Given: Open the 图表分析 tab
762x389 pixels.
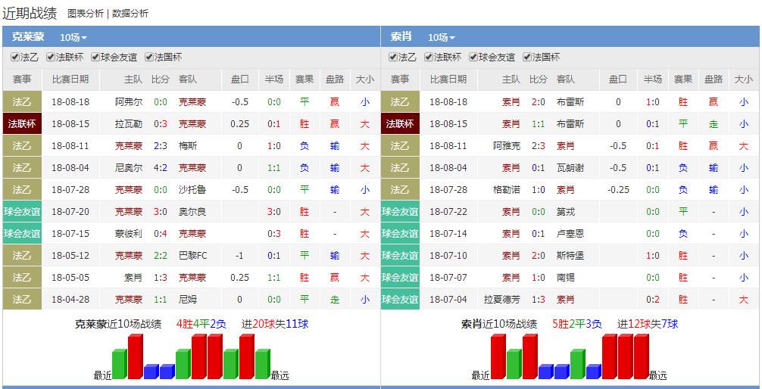Looking at the screenshot, I should point(85,14).
